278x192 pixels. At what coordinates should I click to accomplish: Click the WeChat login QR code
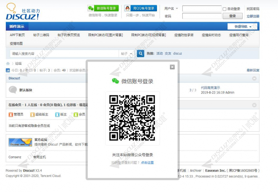click(132, 118)
